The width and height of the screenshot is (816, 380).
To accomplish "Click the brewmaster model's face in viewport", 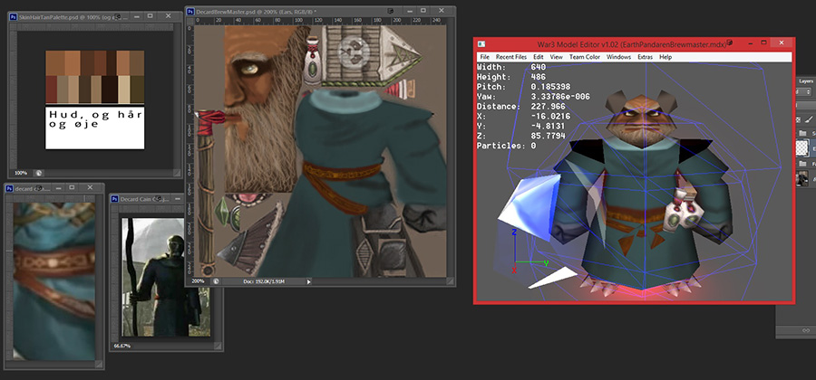I will point(643,122).
